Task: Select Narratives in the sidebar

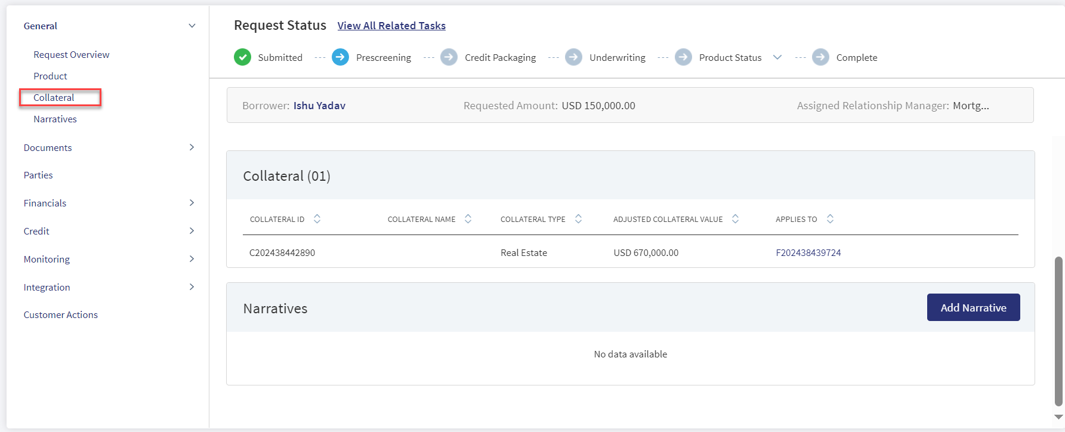Action: (x=55, y=119)
